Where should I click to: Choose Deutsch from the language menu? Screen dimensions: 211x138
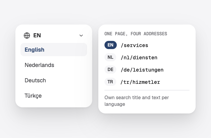point(54,80)
